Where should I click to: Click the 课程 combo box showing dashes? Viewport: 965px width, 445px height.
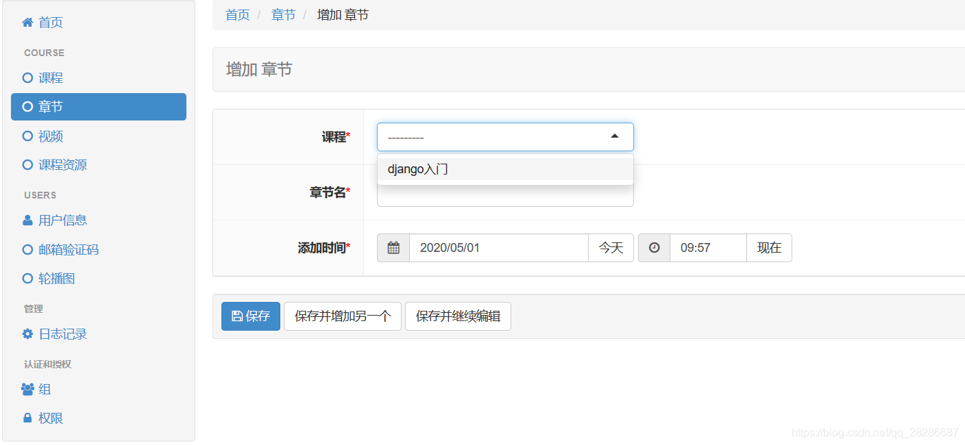click(493, 137)
